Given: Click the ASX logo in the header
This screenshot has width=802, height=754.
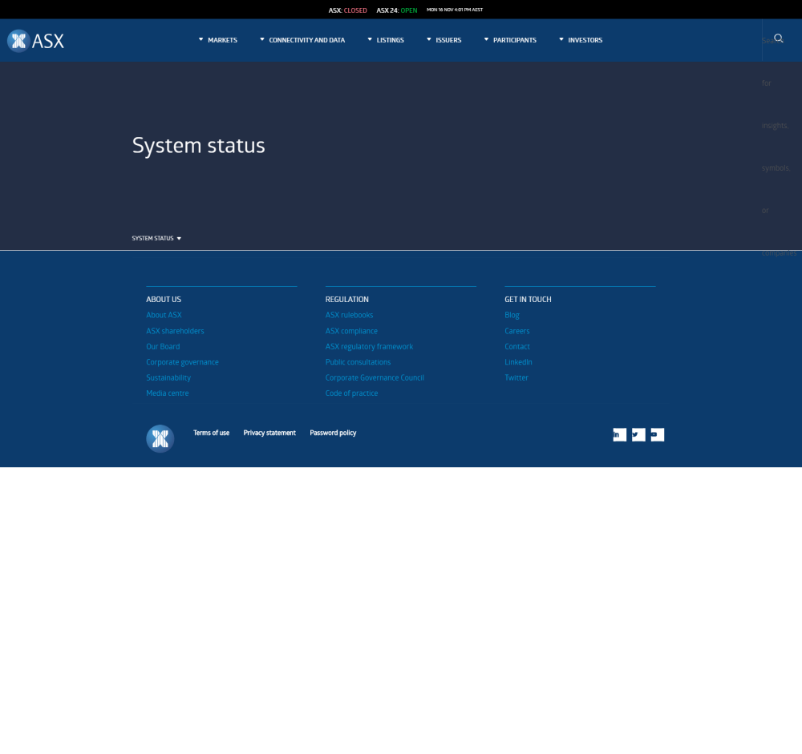Looking at the screenshot, I should pos(35,40).
